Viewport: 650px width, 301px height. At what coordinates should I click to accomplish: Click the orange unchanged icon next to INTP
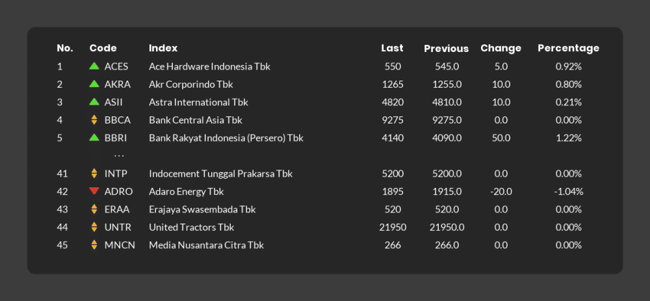(94, 174)
